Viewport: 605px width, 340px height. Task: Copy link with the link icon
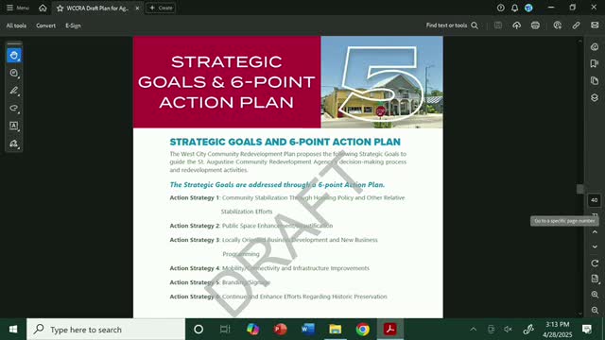point(576,25)
